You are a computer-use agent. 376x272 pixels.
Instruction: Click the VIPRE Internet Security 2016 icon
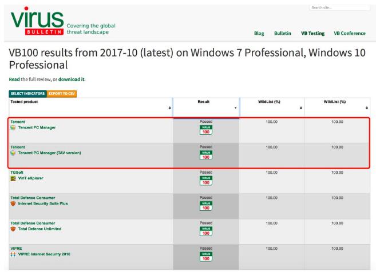point(13,254)
